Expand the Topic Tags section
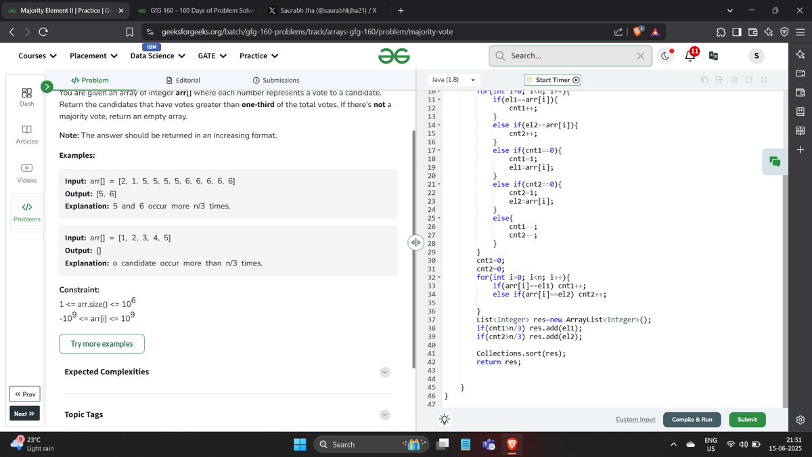Viewport: 812px width, 457px height. (384, 414)
